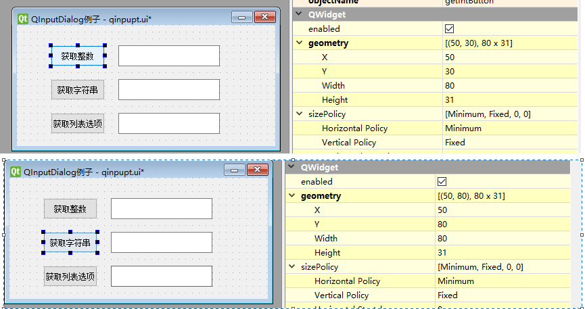Toggle the enabled checkbox in the lower property panel
Screen dimensions: 585x309
(x=442, y=182)
